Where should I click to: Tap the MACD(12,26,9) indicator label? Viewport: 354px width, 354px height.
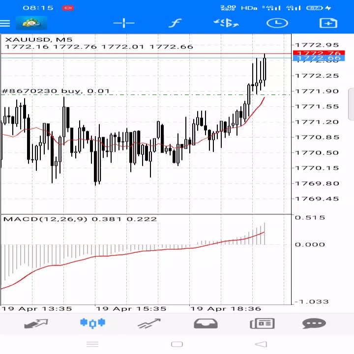coord(45,219)
